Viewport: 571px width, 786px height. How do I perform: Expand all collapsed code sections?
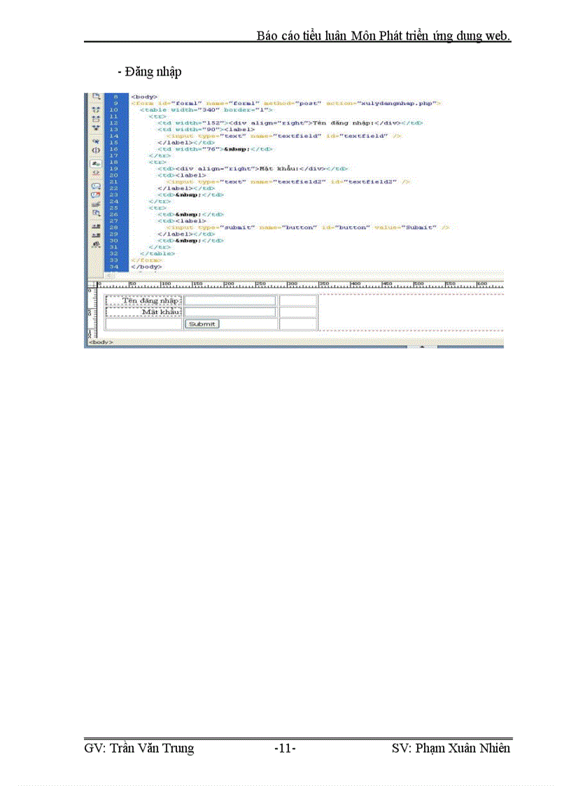(x=96, y=127)
